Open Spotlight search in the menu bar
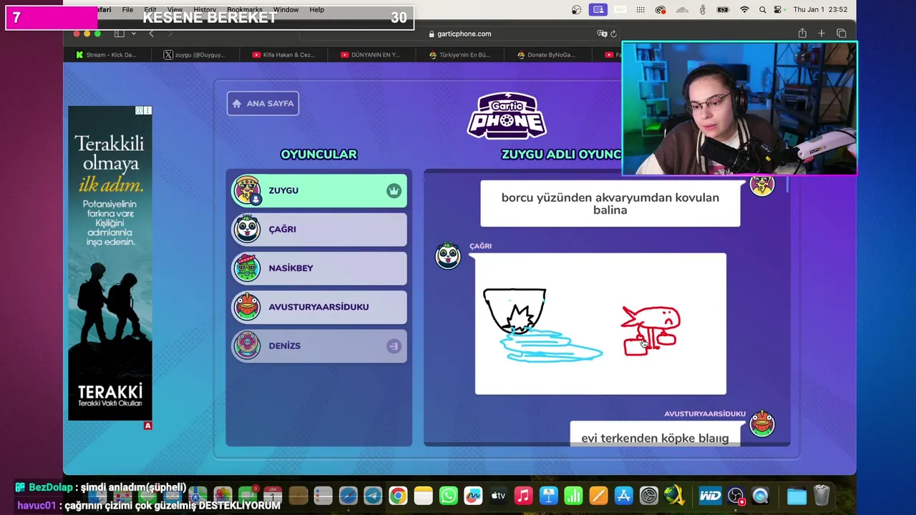 coord(763,10)
